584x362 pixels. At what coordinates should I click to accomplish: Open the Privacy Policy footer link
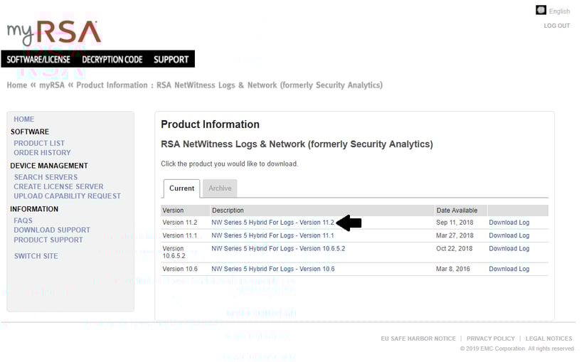490,339
